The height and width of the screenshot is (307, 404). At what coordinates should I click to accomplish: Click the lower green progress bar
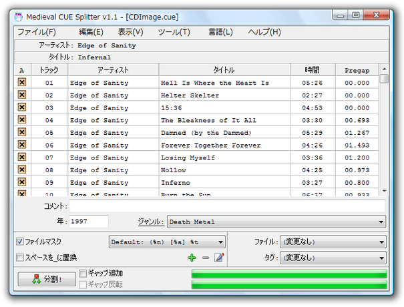(x=289, y=284)
